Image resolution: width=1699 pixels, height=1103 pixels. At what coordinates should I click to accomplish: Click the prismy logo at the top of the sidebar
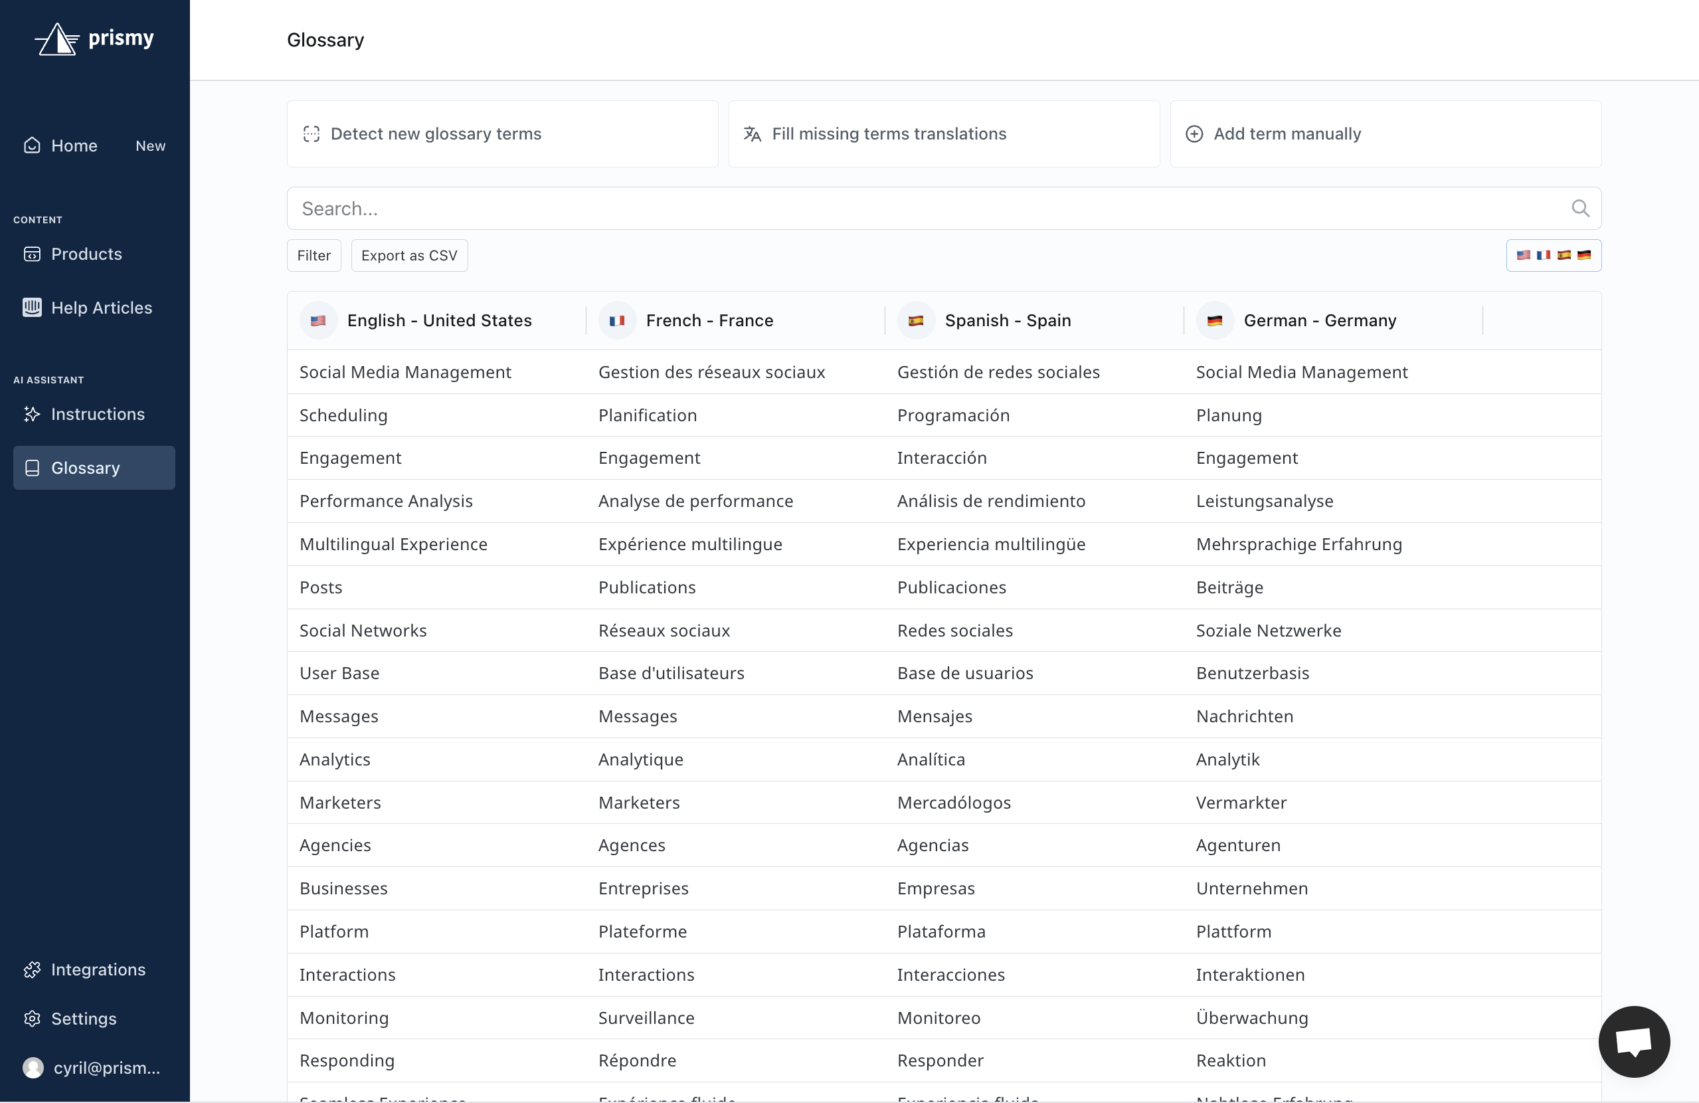(x=94, y=39)
